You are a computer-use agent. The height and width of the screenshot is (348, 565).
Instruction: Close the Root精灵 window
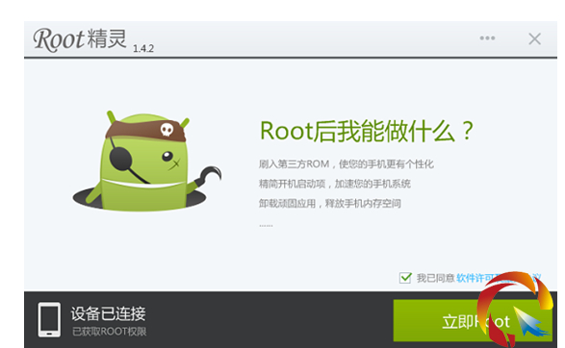(x=535, y=38)
